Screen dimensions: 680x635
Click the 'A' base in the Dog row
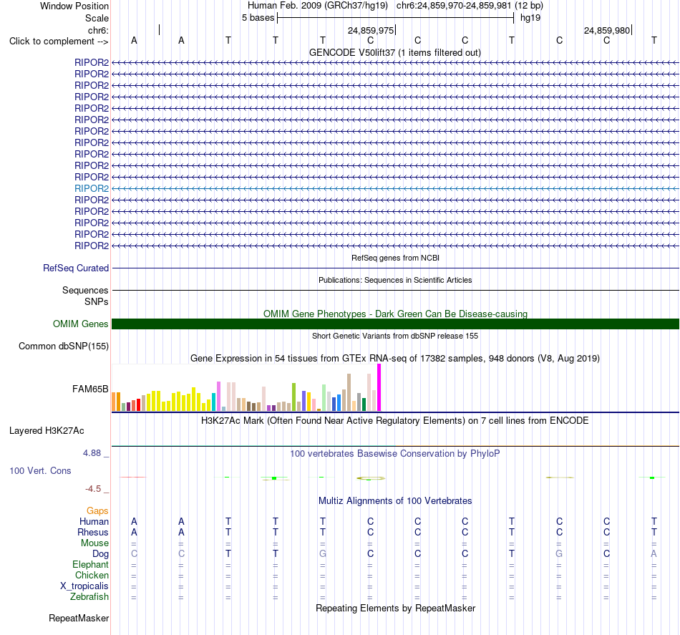(x=654, y=554)
